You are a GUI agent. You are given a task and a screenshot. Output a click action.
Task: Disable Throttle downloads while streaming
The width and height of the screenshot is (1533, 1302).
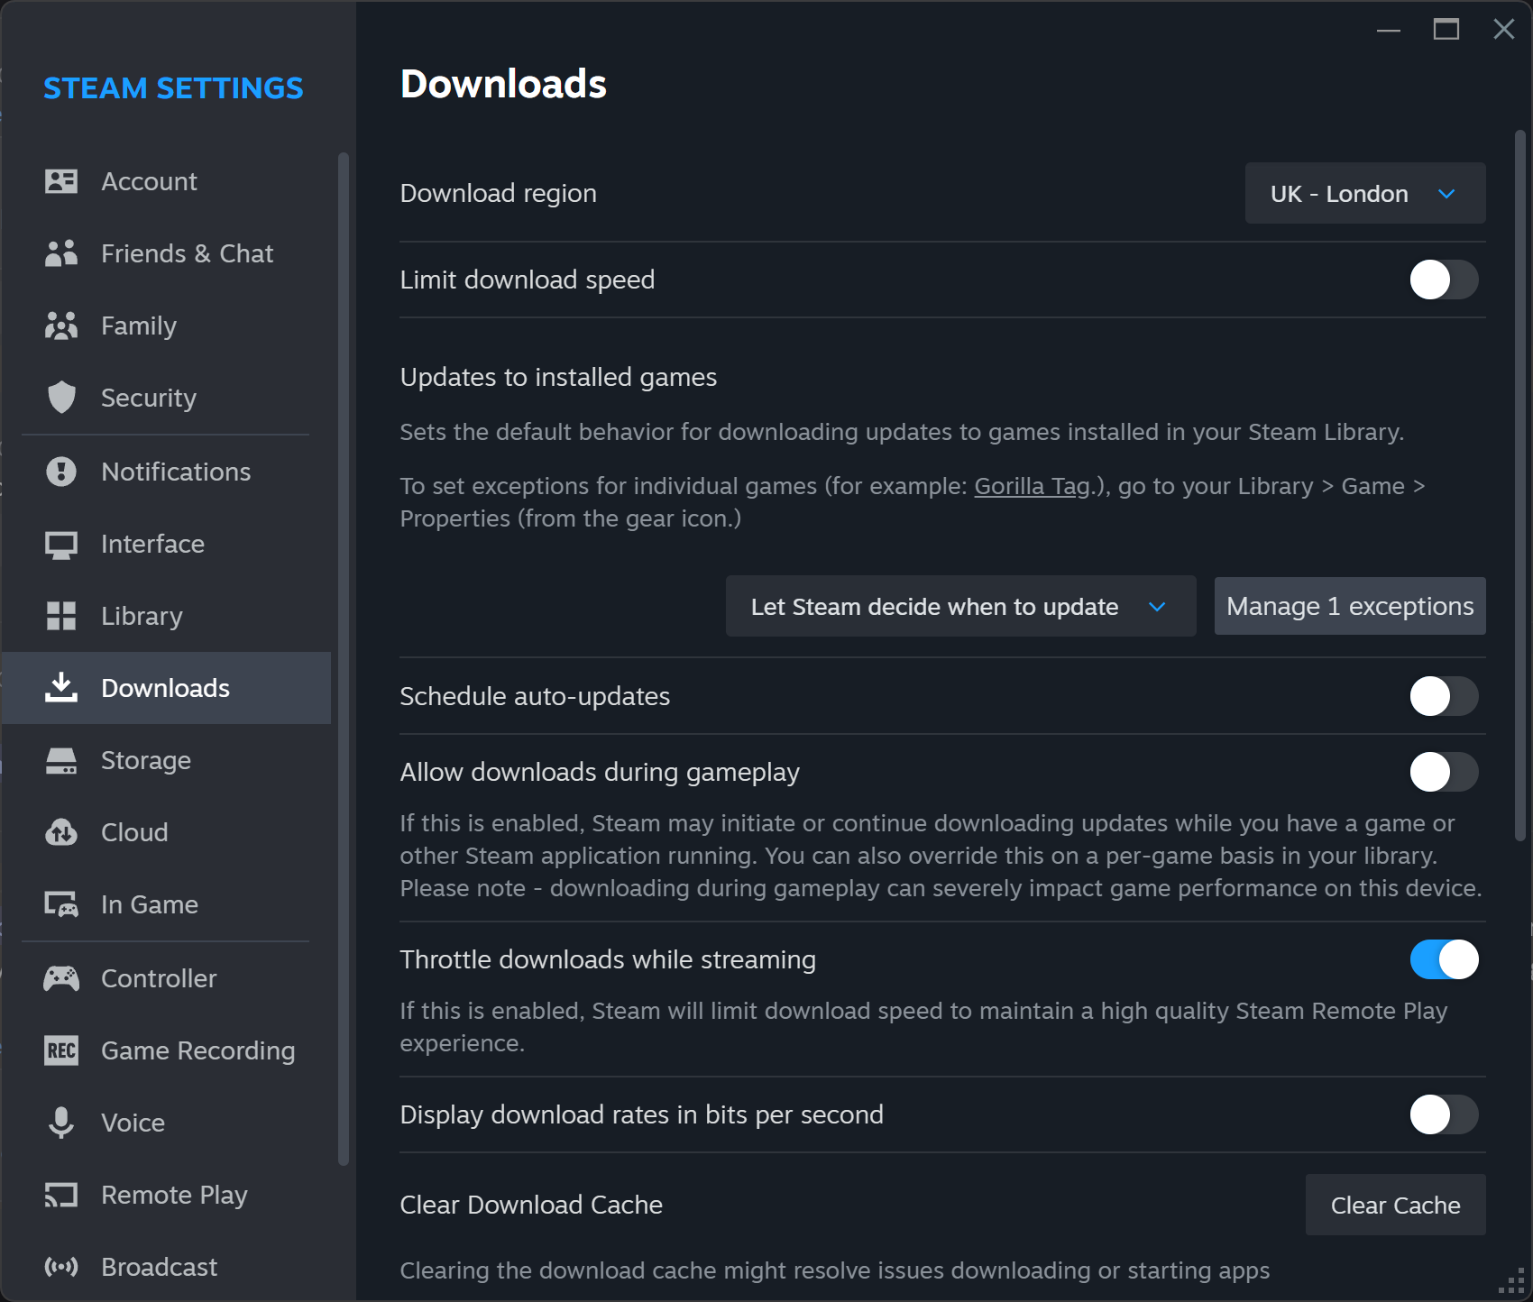coord(1444,959)
